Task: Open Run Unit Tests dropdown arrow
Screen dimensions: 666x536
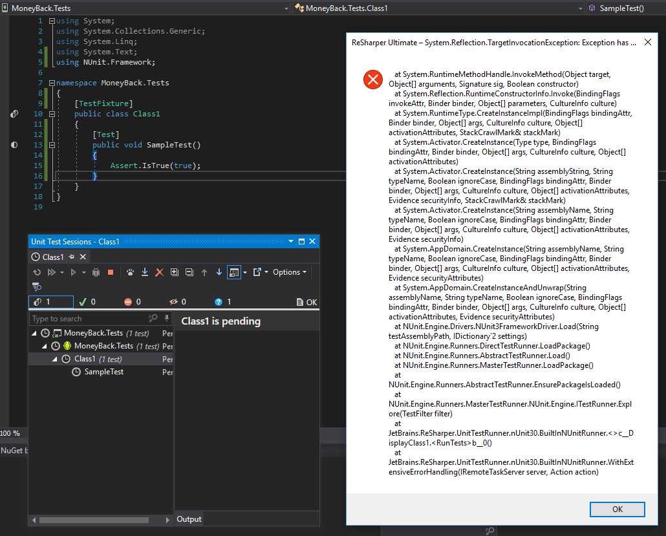Action: coord(83,272)
